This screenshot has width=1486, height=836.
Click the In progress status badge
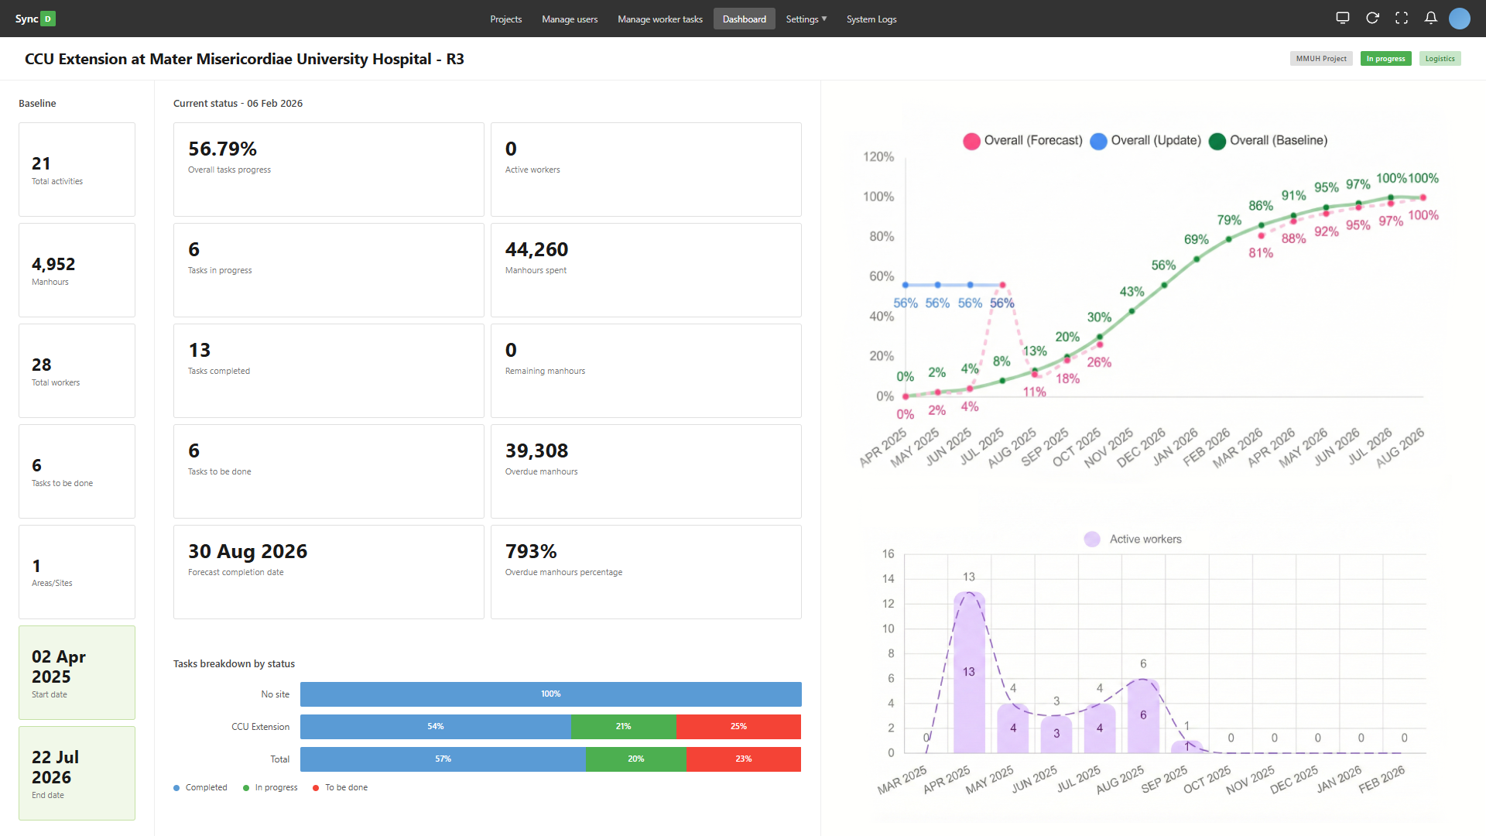pyautogui.click(x=1385, y=59)
